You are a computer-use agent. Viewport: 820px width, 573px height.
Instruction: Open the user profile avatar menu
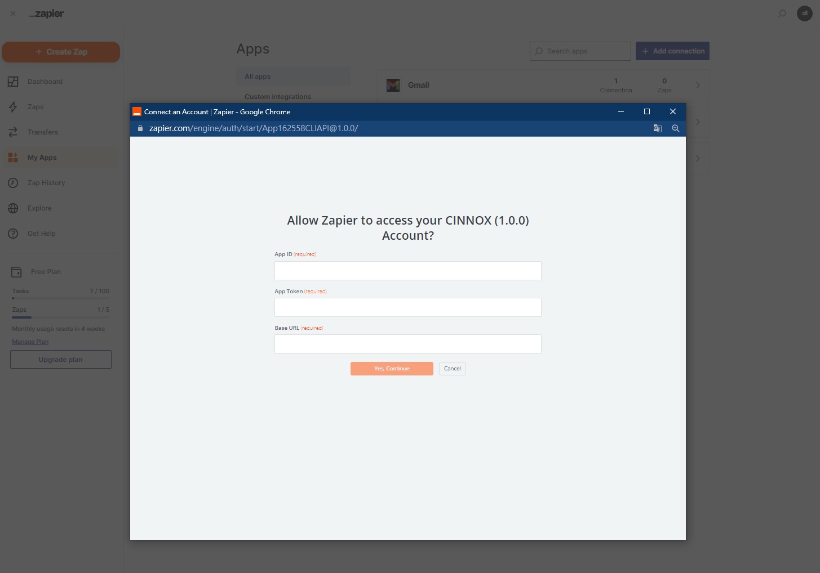805,14
